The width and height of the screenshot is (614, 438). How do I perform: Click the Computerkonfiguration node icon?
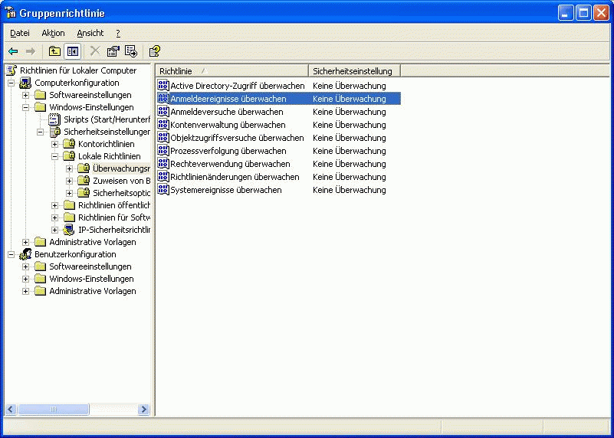click(25, 83)
